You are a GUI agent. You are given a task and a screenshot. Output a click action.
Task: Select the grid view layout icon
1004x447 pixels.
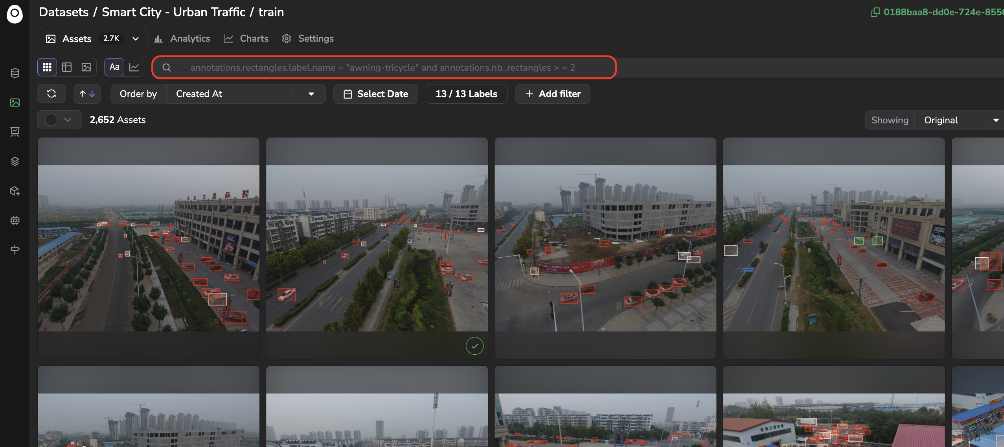[47, 67]
